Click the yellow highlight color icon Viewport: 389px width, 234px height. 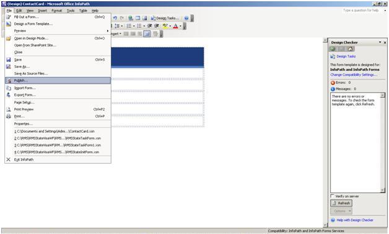point(165,26)
